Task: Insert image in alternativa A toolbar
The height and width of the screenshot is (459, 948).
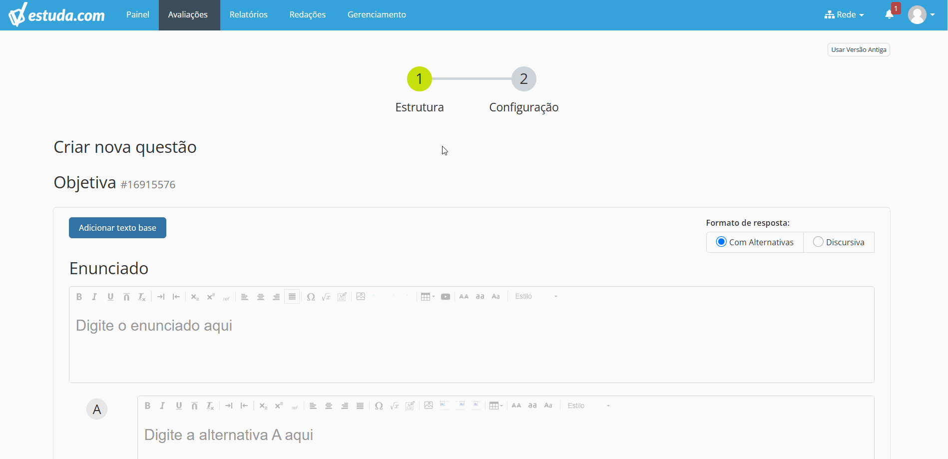Action: [429, 406]
